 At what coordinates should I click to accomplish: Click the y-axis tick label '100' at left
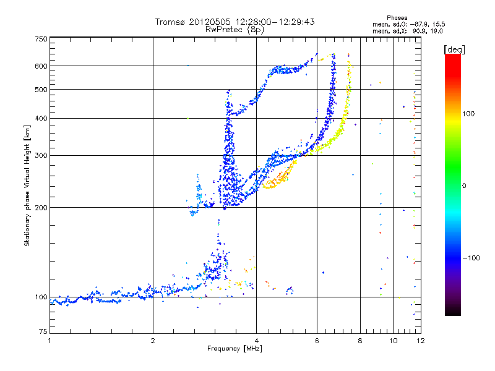click(x=41, y=297)
